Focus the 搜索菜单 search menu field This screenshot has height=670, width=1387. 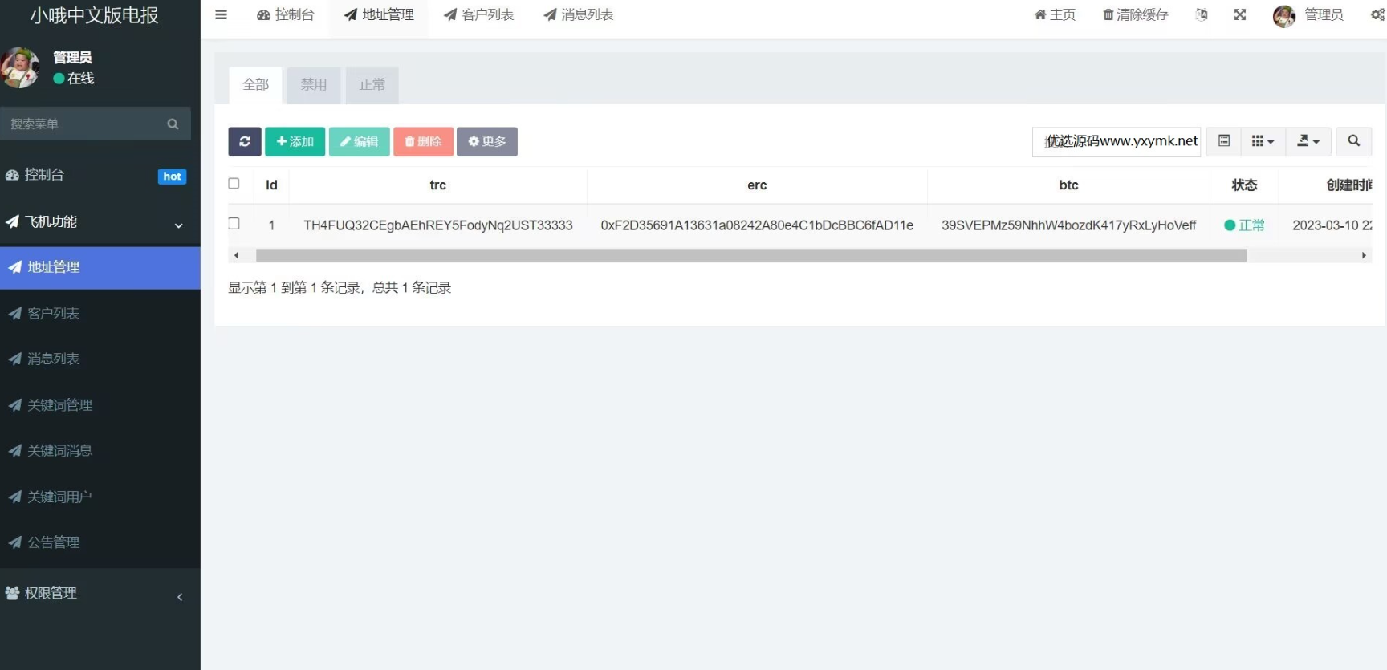[84, 124]
